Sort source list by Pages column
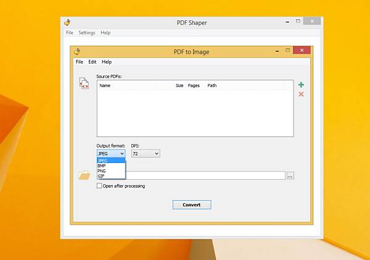Image resolution: width=370 pixels, height=260 pixels. tap(195, 86)
